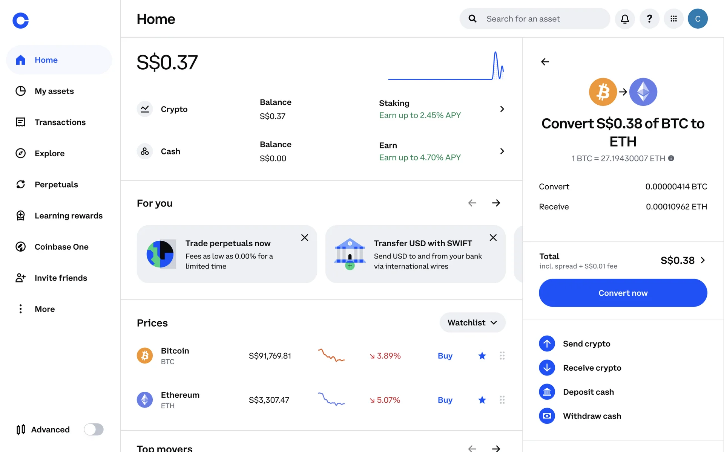Unstar Bitcoin from the watchlist
The image size is (724, 452).
point(482,356)
